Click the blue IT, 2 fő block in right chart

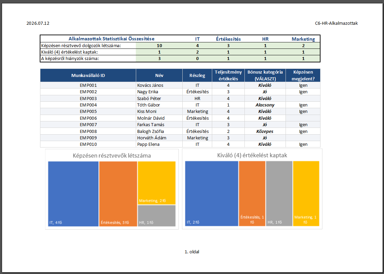pos(212,194)
